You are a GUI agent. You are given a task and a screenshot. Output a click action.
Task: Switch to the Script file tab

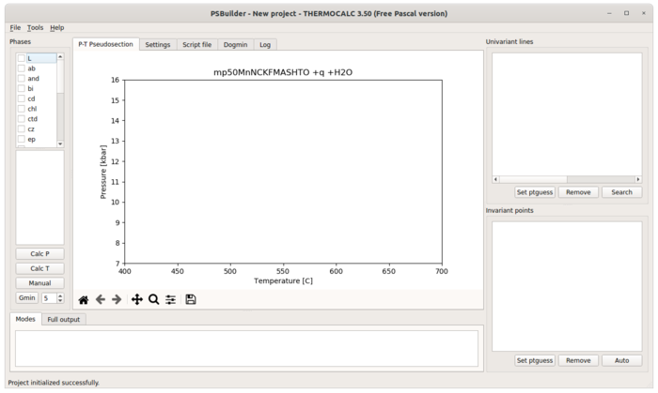click(196, 45)
